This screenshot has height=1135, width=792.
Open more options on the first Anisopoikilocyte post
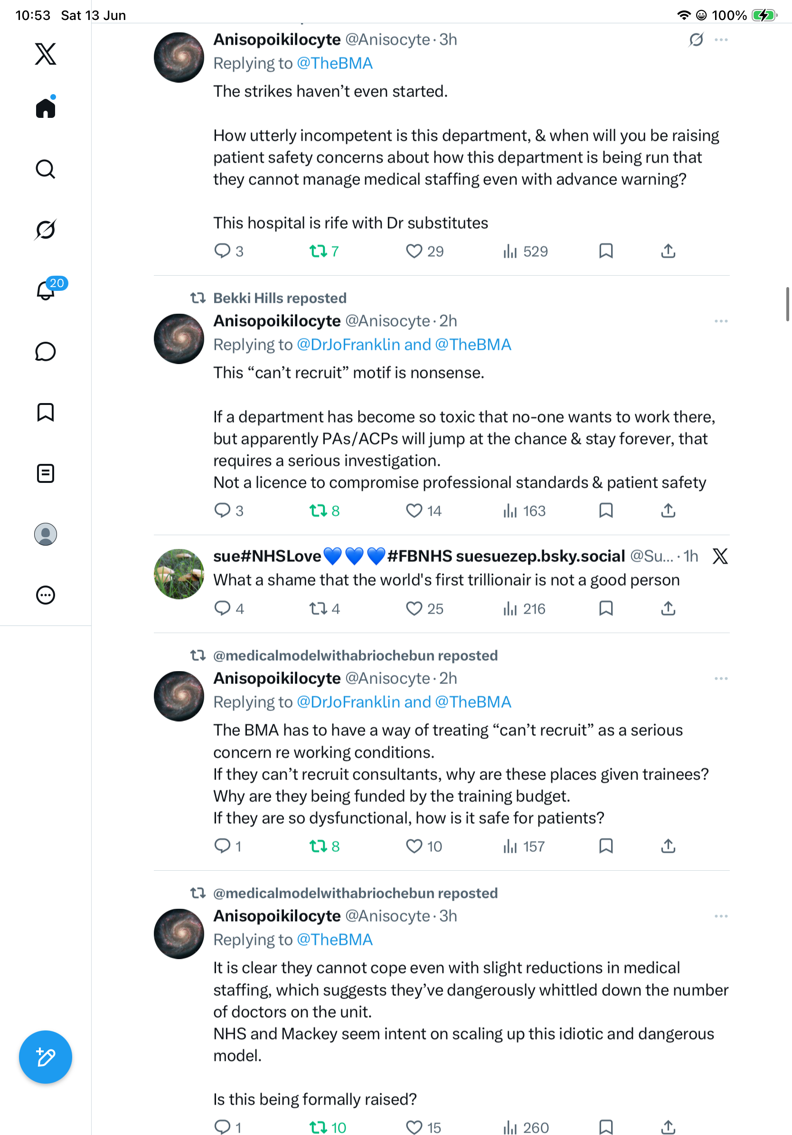721,39
